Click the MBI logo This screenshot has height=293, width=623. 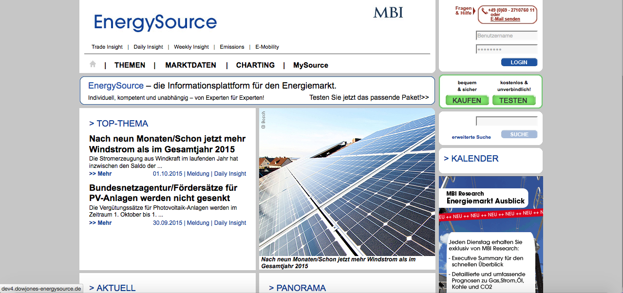tap(388, 12)
